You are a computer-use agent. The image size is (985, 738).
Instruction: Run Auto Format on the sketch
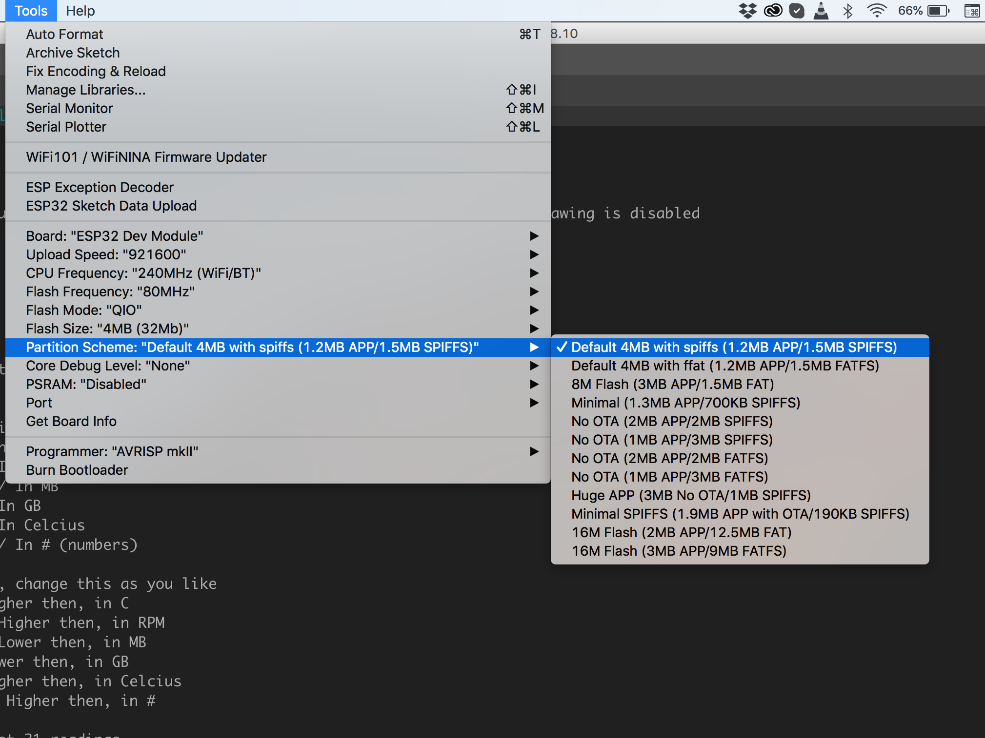click(x=64, y=34)
